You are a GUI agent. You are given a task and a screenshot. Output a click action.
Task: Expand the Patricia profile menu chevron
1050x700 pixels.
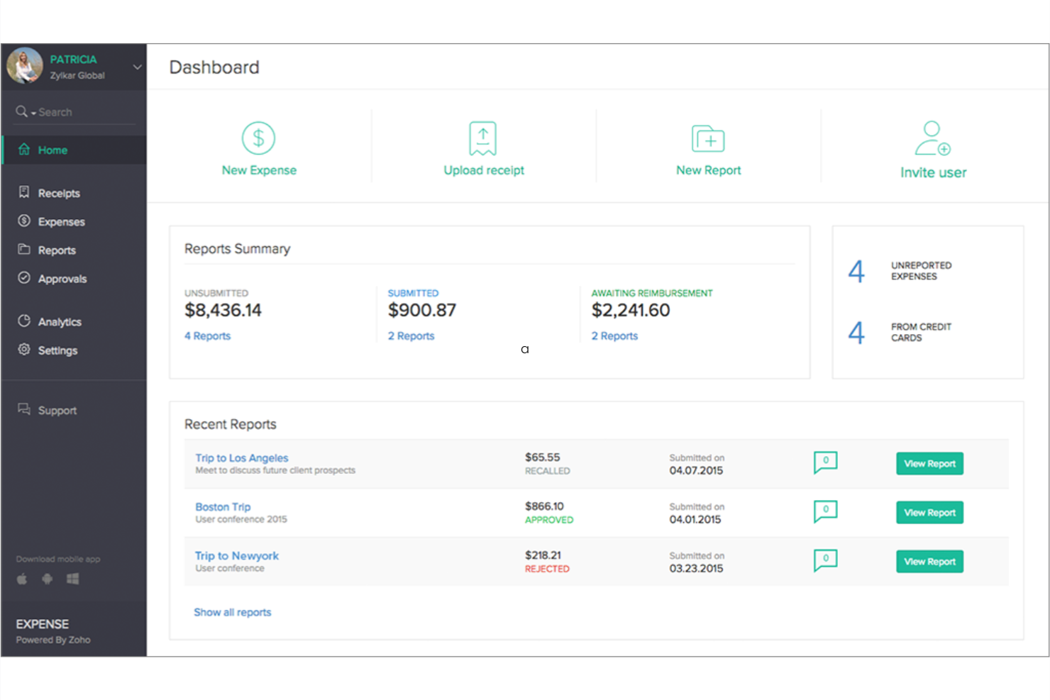(137, 66)
